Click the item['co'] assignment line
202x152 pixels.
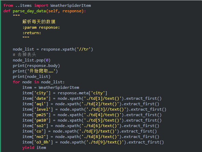(90, 131)
